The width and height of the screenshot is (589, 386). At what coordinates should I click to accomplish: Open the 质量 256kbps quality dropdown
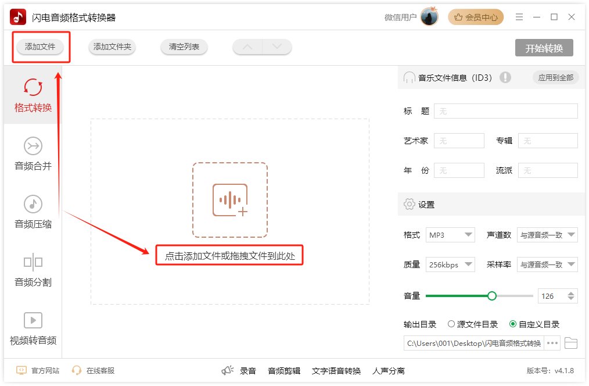click(450, 265)
